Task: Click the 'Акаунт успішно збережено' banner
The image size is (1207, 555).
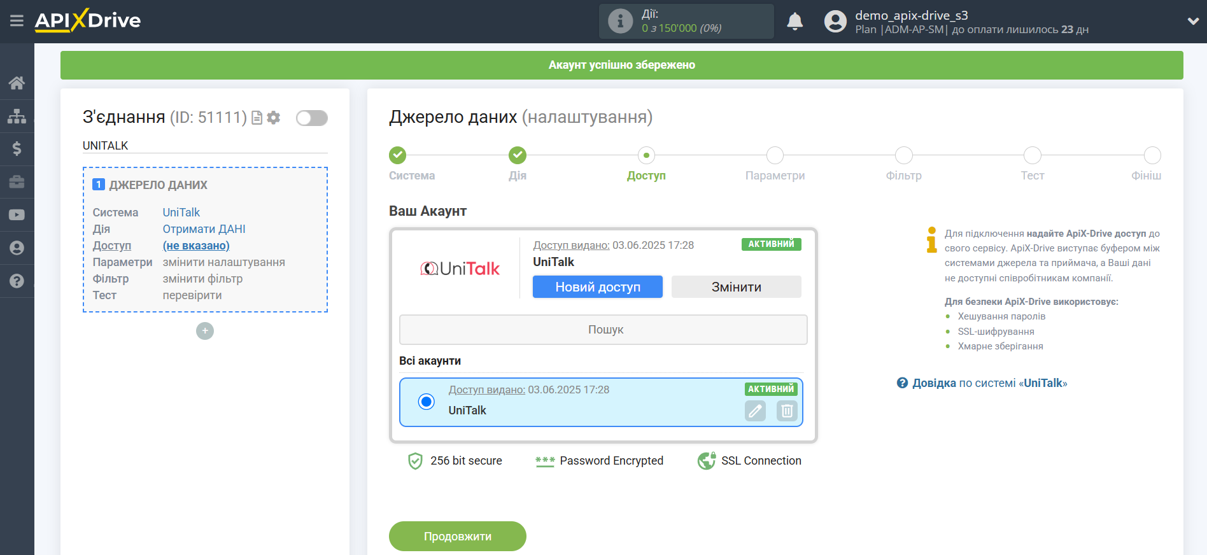Action: (622, 65)
